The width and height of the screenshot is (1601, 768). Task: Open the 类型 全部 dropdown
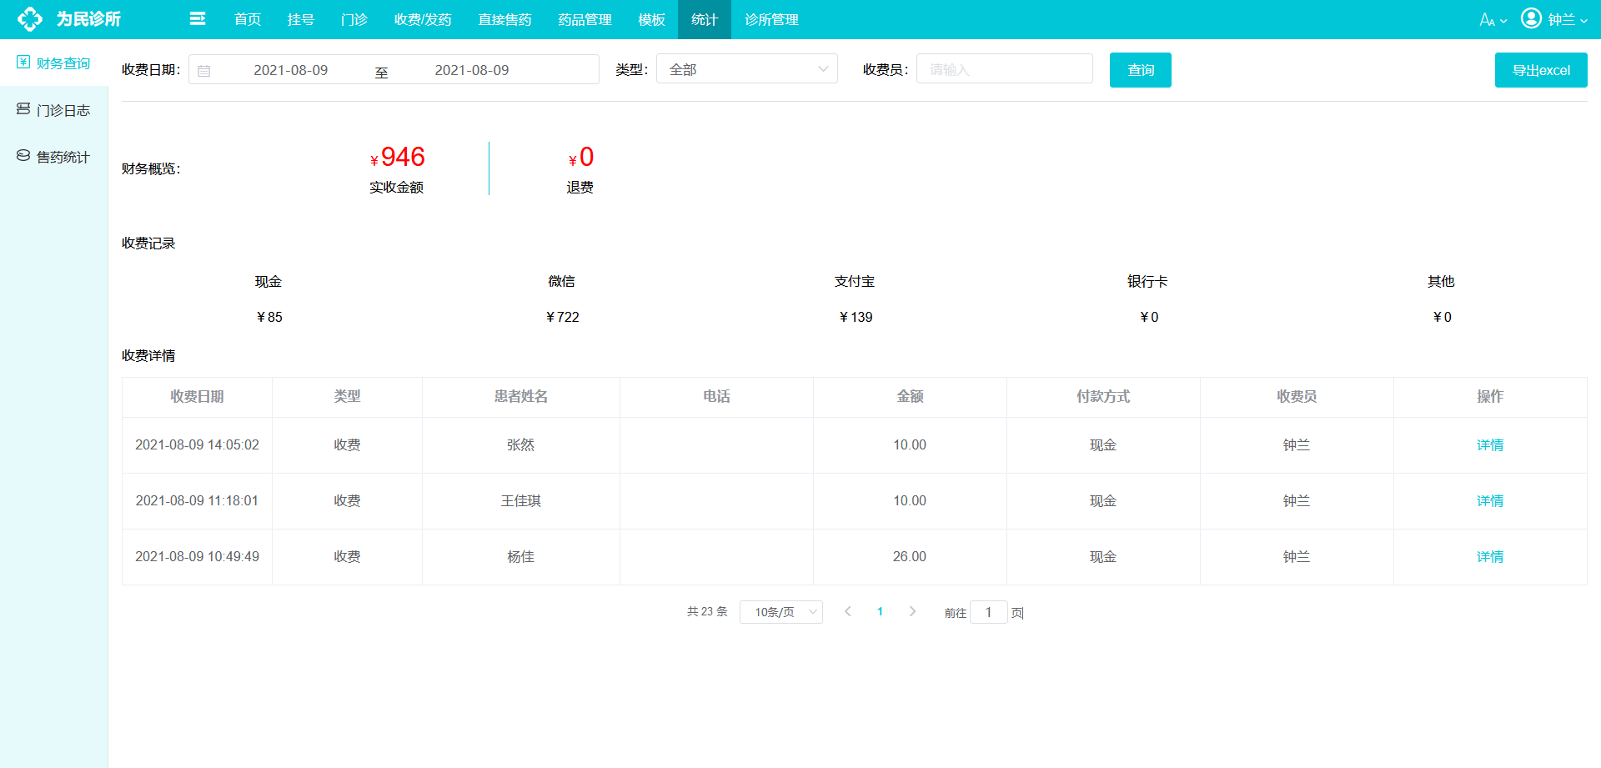coord(747,69)
